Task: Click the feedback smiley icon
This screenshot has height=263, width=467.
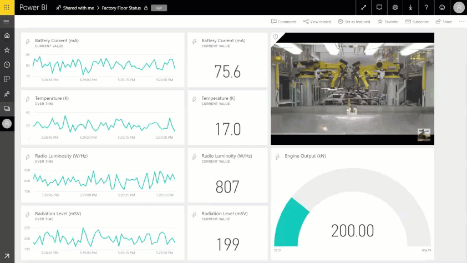Action: tap(442, 7)
